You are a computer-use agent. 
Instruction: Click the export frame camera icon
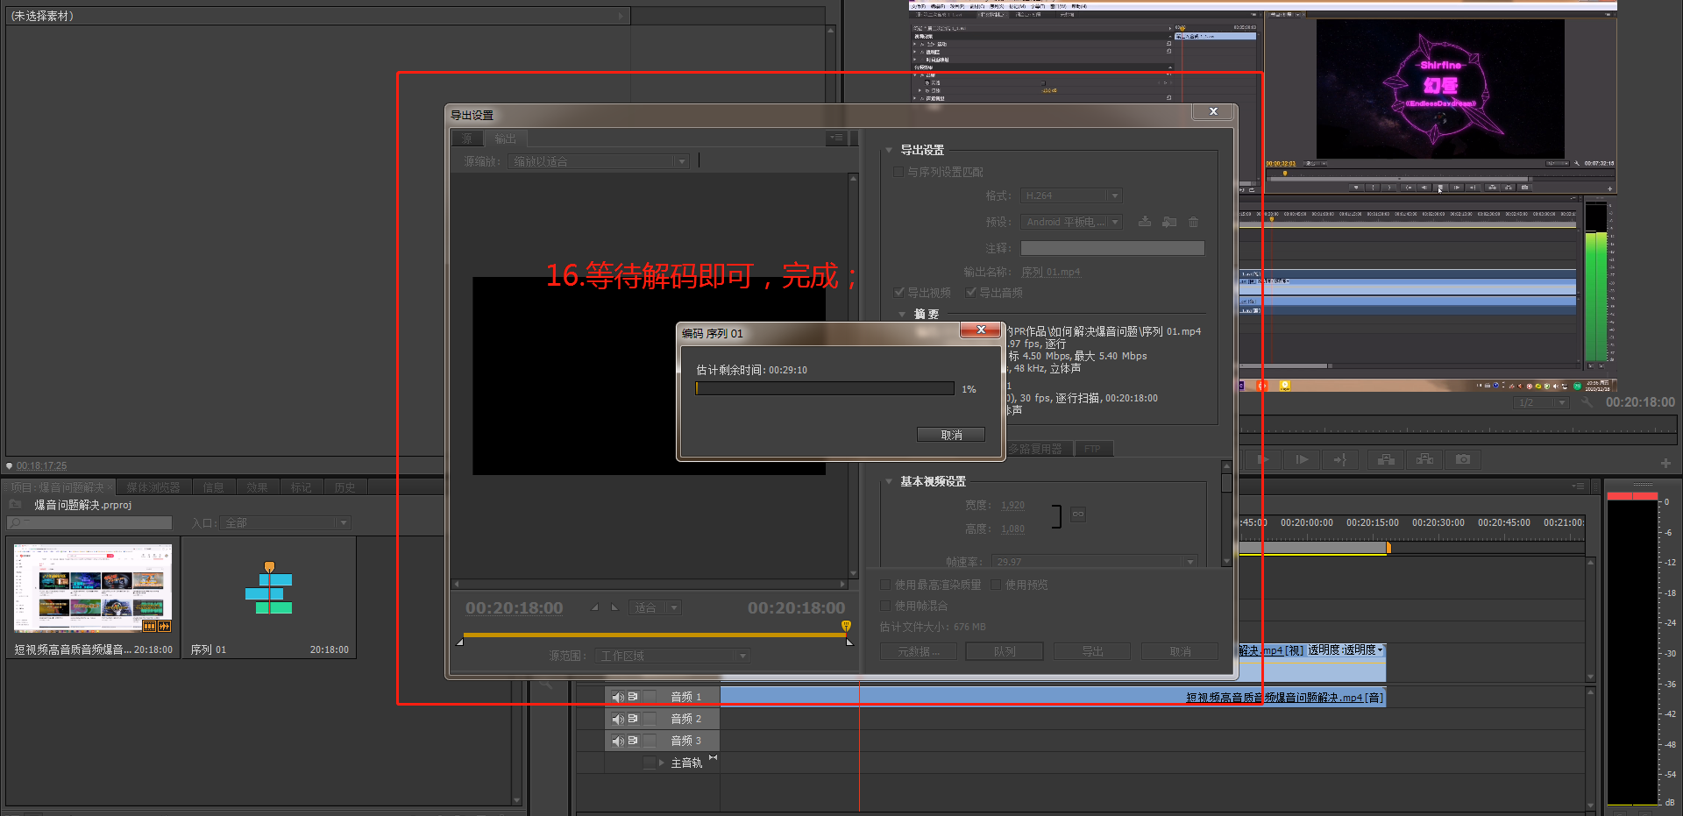[x=1463, y=459]
